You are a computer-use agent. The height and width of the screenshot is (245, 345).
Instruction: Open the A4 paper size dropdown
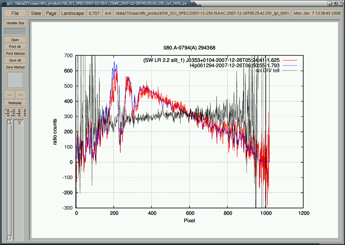point(108,13)
